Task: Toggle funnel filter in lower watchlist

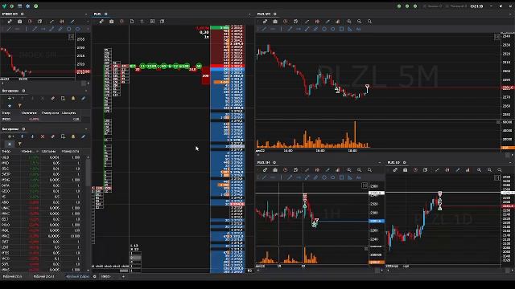Action: [19, 144]
